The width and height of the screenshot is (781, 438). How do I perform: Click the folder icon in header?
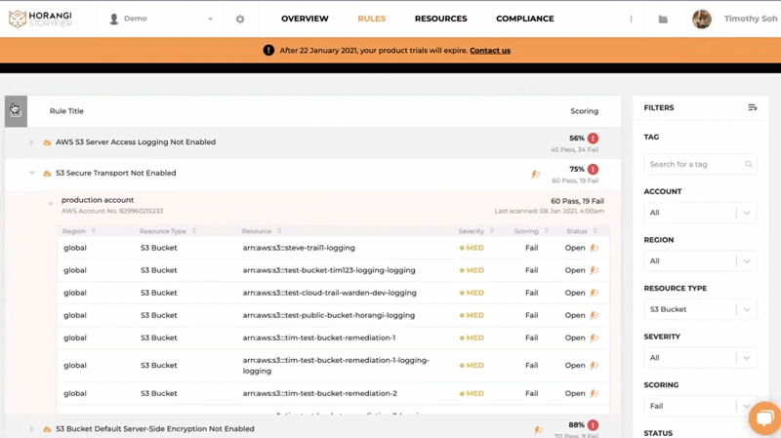pyautogui.click(x=663, y=19)
